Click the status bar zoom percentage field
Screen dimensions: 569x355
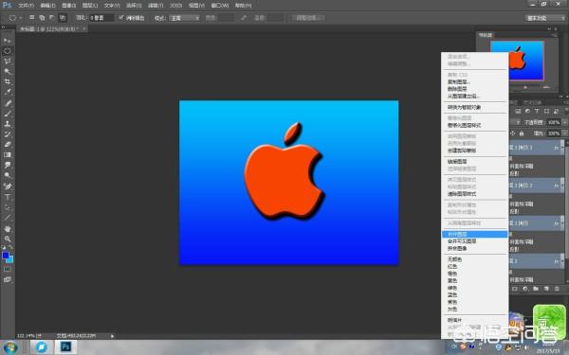pyautogui.click(x=28, y=336)
